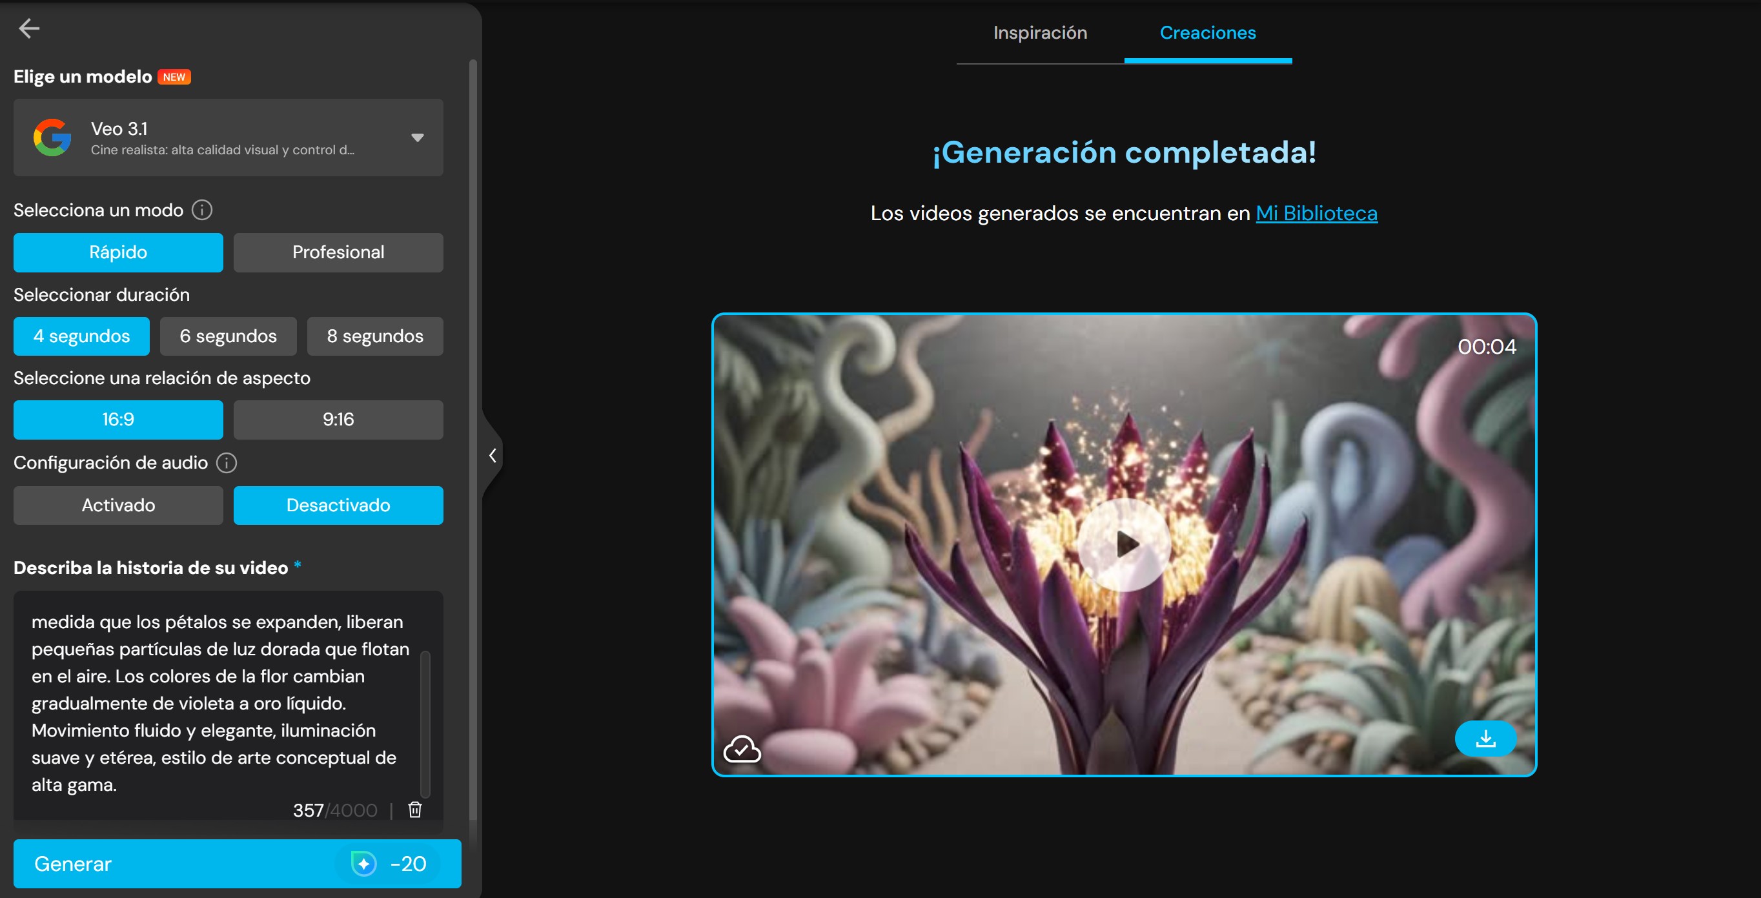The width and height of the screenshot is (1761, 898).
Task: Clear prompt text with the trash icon
Action: pyautogui.click(x=414, y=810)
